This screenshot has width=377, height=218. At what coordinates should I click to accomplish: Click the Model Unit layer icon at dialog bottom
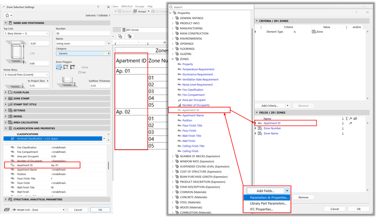point(7,210)
